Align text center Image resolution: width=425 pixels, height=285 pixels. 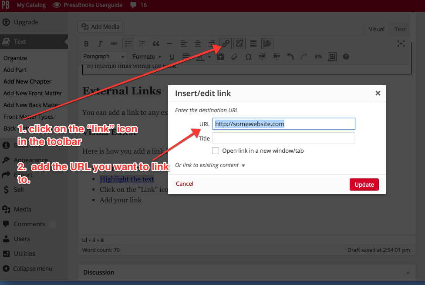tap(198, 44)
